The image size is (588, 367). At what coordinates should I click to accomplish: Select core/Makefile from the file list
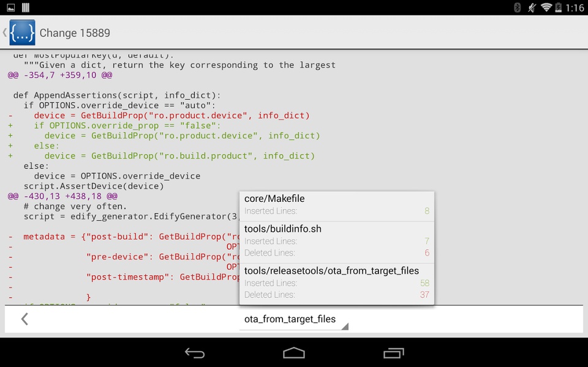(337, 206)
